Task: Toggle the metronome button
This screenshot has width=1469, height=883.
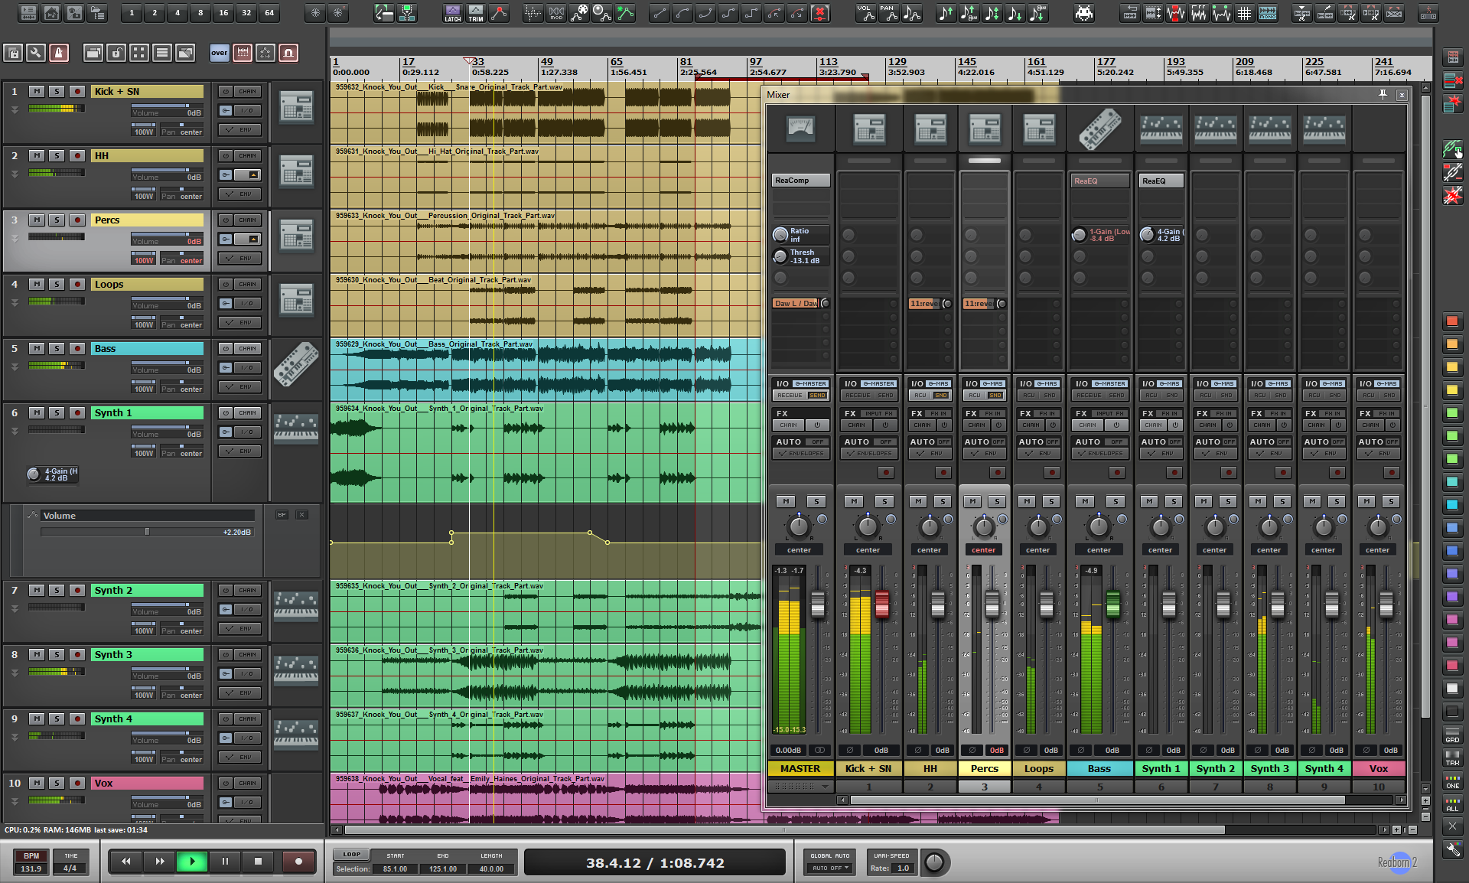Action: (59, 53)
